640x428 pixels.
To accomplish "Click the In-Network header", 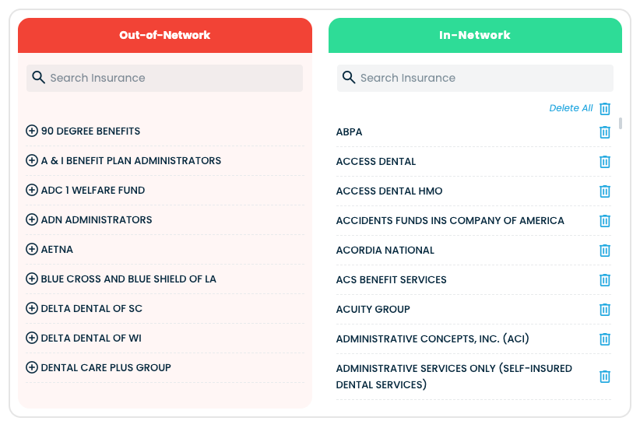I will click(475, 35).
